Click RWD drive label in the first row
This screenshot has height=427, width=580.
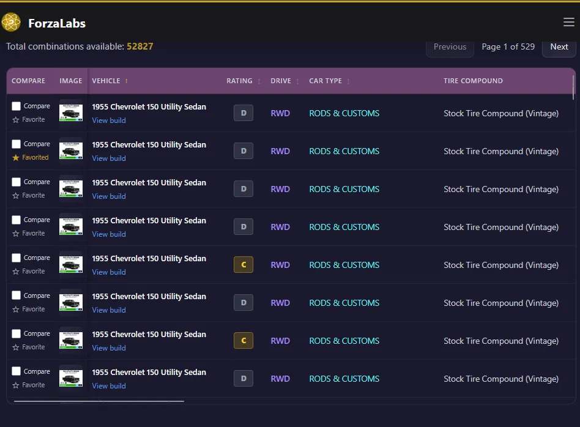click(280, 113)
